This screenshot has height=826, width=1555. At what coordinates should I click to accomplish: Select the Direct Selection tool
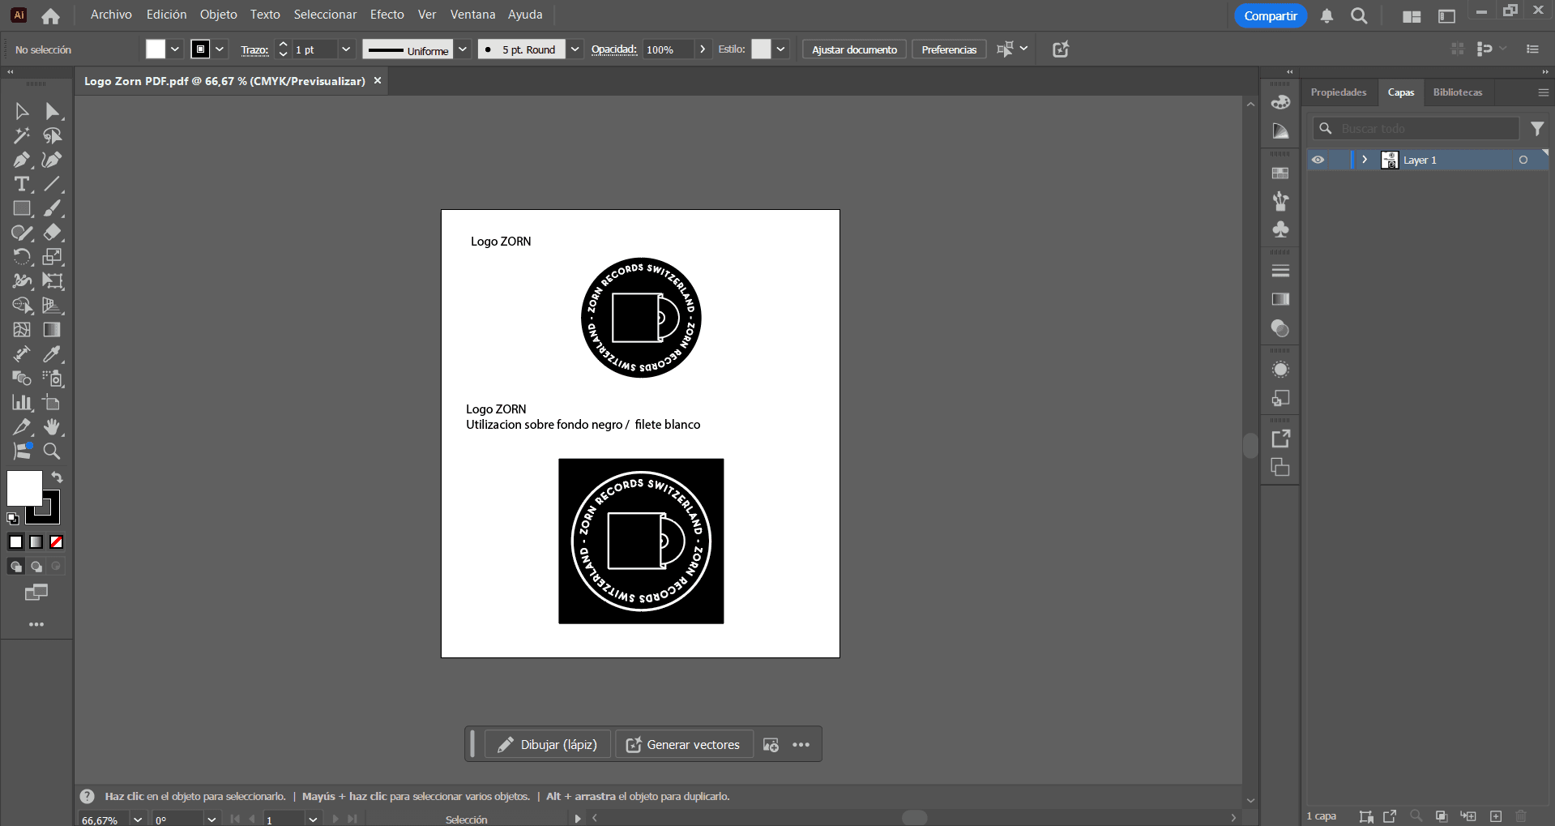(53, 111)
